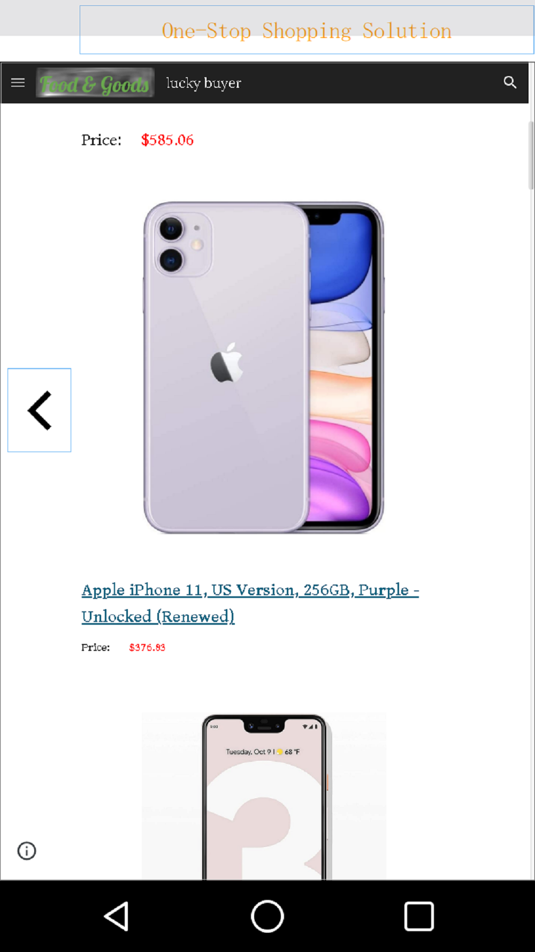This screenshot has height=952, width=535.
Task: Click the Food & Goods logo
Action: tap(95, 83)
